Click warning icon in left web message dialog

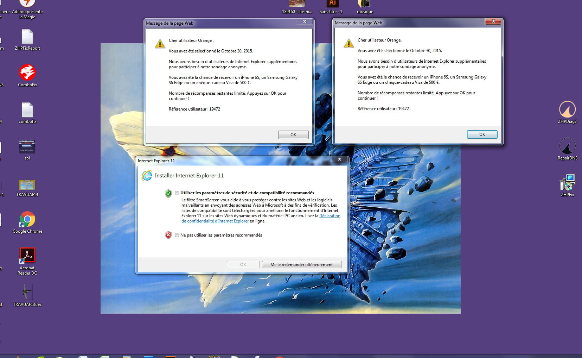tap(160, 44)
